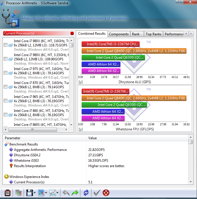This screenshot has width=197, height=199.
Task: Check the Core i7 980X 3.6GHz checkbox
Action: [5, 45]
